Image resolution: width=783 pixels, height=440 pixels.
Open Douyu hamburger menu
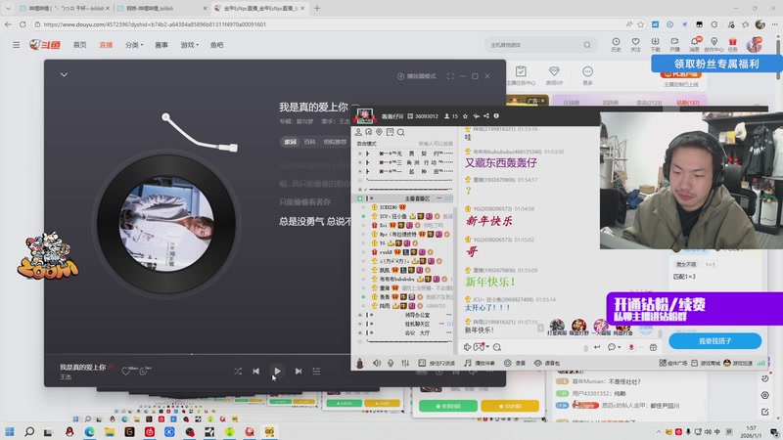pyautogui.click(x=16, y=45)
